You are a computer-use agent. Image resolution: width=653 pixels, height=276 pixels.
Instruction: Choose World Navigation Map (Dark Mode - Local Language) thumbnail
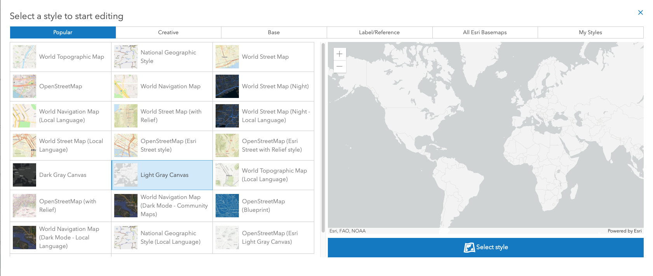[24, 238]
